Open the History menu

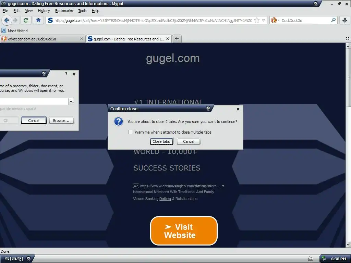44,11
